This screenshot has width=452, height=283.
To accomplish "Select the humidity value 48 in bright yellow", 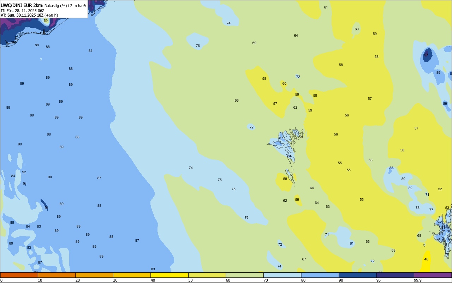I will coord(426,259).
